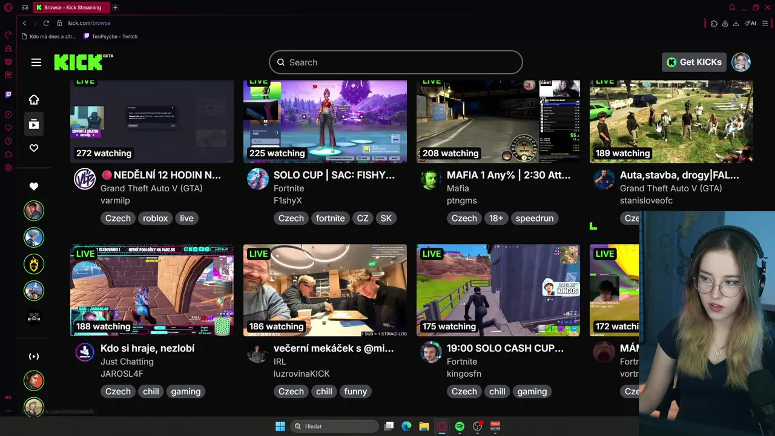Open '19:00 SOLO CASH CUP...' stream title
775x436 pixels.
tap(505, 348)
